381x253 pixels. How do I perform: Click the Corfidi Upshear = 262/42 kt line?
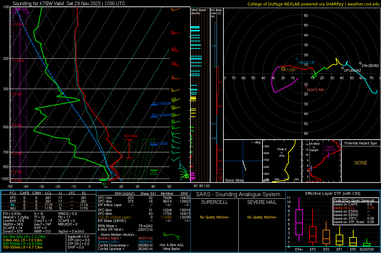(x=125, y=249)
